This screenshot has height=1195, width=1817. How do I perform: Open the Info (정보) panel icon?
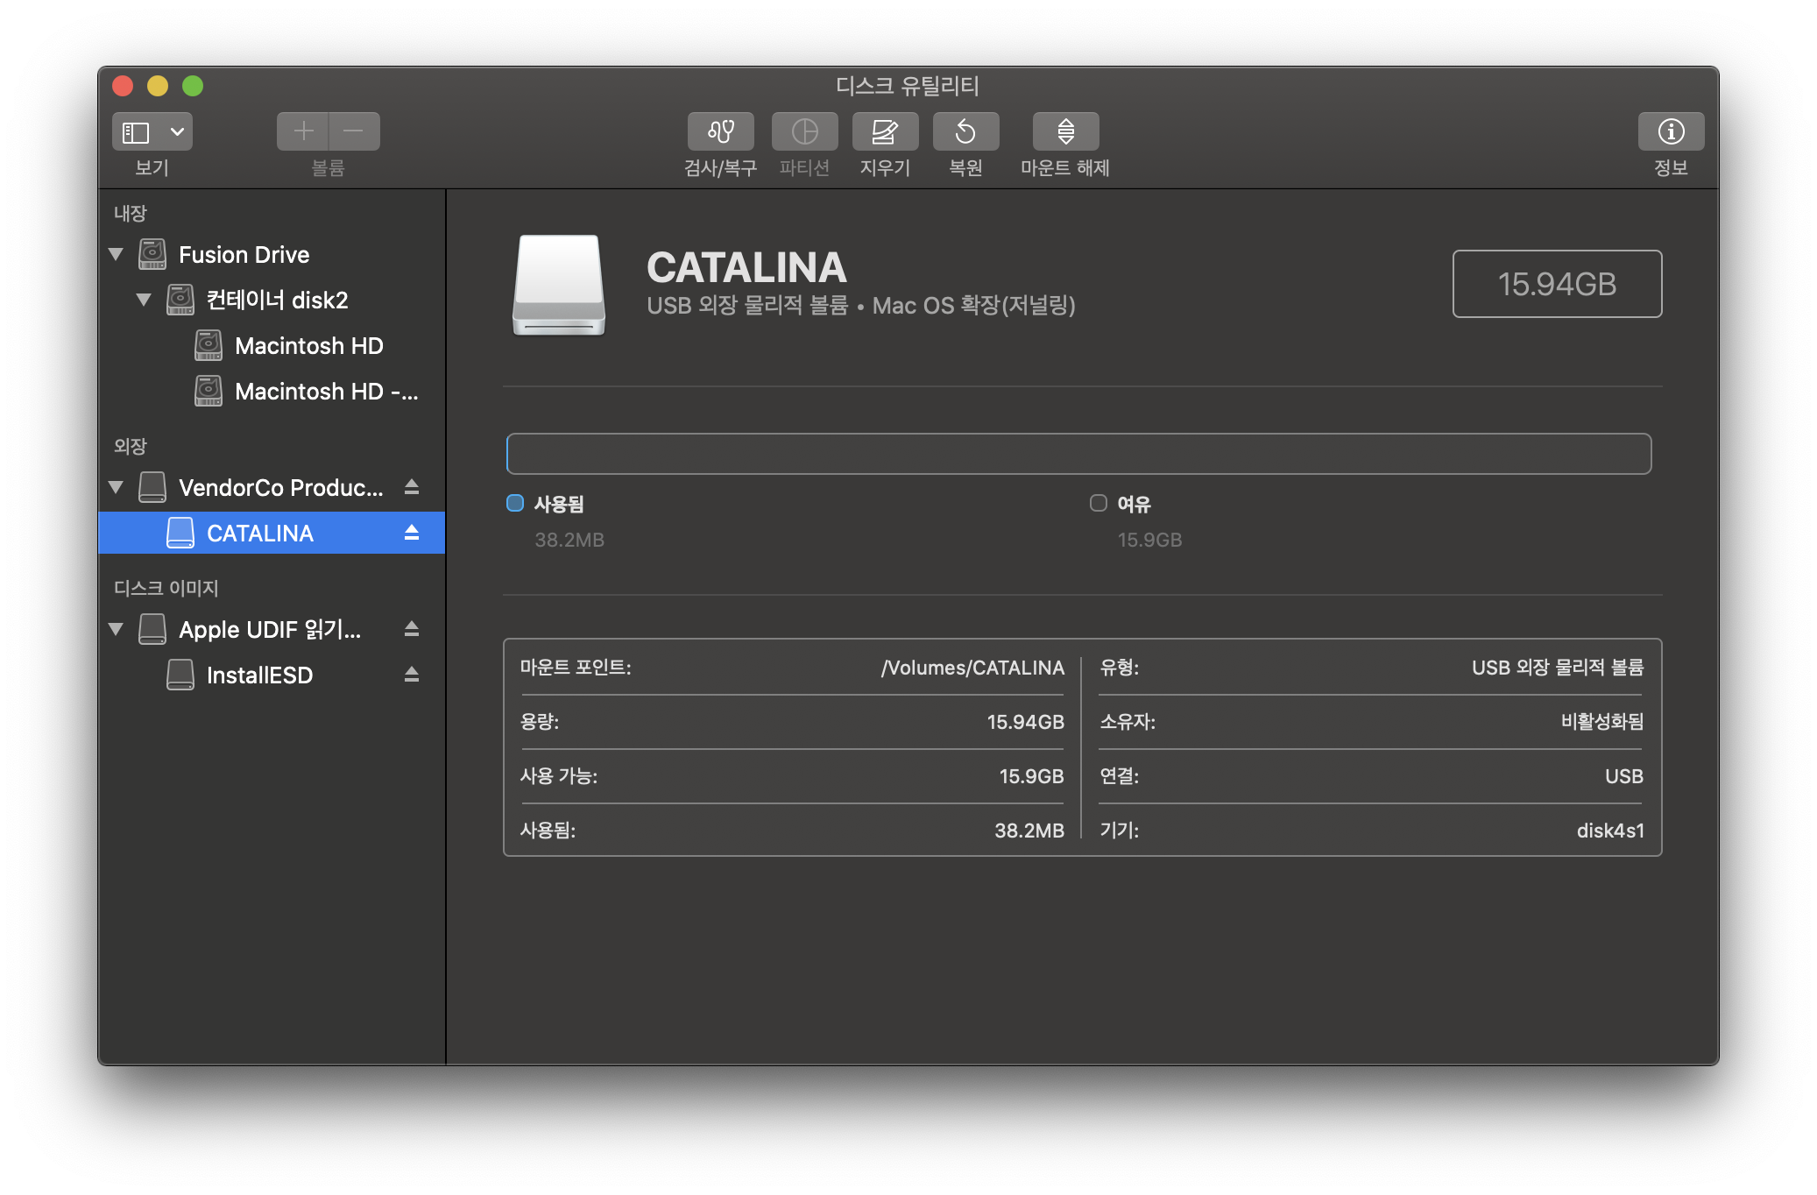[x=1671, y=131]
